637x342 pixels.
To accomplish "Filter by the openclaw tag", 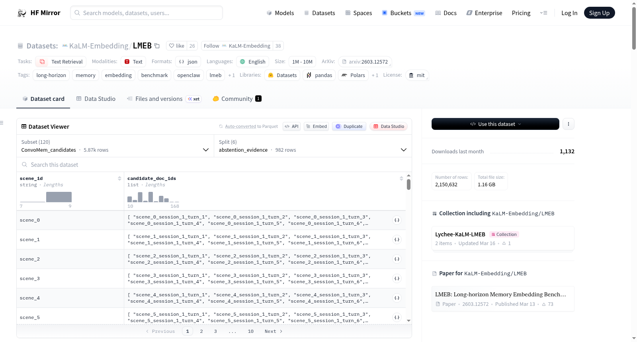I will (189, 75).
